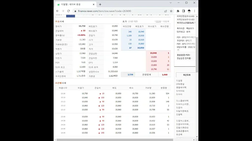Click the bold sell quote 10,850
Screen dimensions: 252x141
(x=141, y=48)
